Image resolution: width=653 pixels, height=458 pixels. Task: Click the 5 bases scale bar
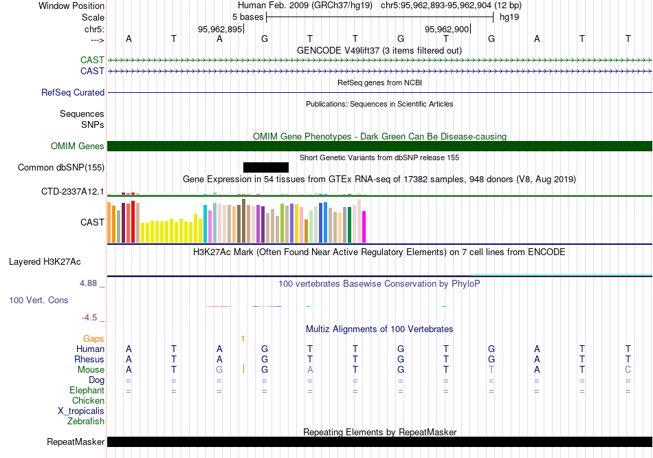379,17
